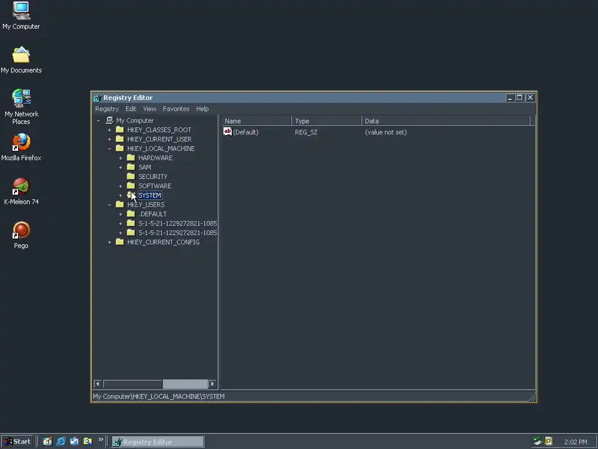This screenshot has height=449, width=598.
Task: Click the REG_SZ type cell
Action: point(306,132)
